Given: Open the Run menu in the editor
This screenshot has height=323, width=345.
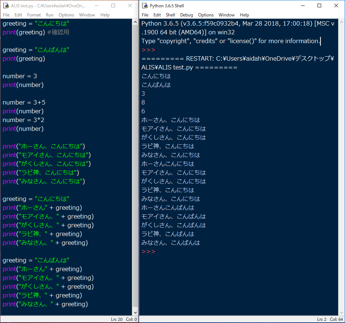Looking at the screenshot, I should [x=49, y=15].
